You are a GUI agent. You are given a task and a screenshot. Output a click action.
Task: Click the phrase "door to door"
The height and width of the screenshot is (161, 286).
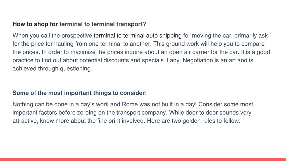click(202, 113)
